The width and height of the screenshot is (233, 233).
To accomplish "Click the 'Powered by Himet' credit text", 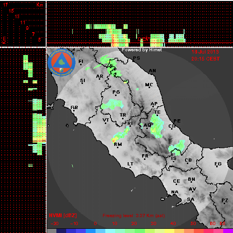I will coord(142,50).
